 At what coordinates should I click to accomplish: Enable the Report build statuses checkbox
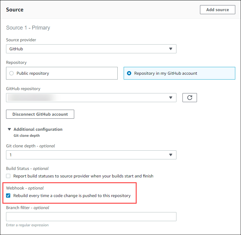8,176
